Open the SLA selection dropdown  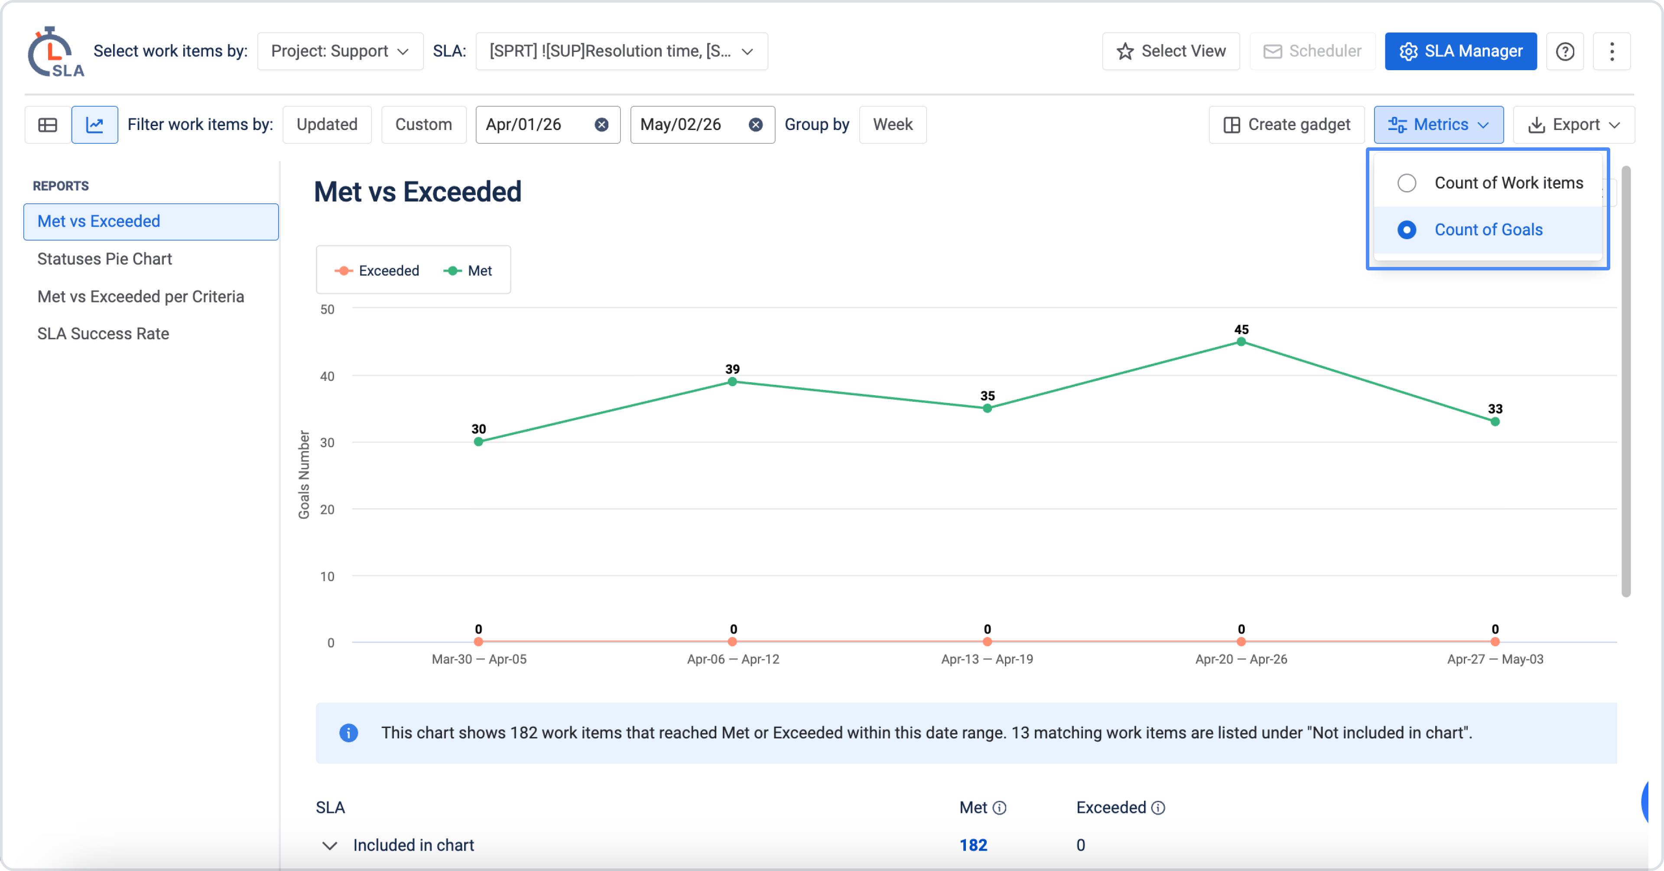[621, 51]
